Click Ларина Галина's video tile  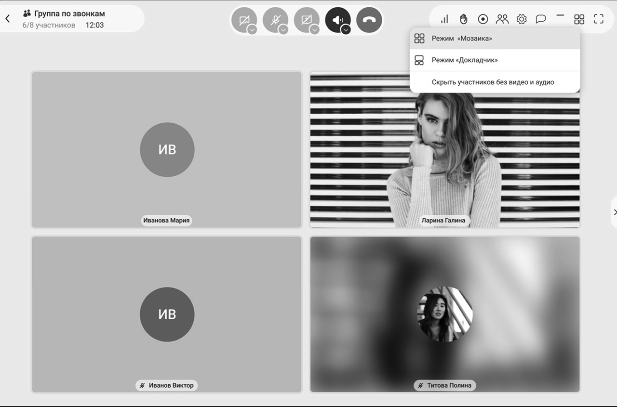(444, 159)
